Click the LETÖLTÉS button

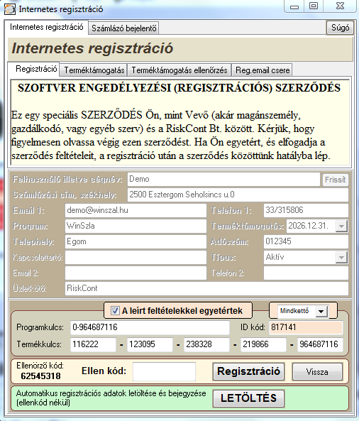pos(248,398)
